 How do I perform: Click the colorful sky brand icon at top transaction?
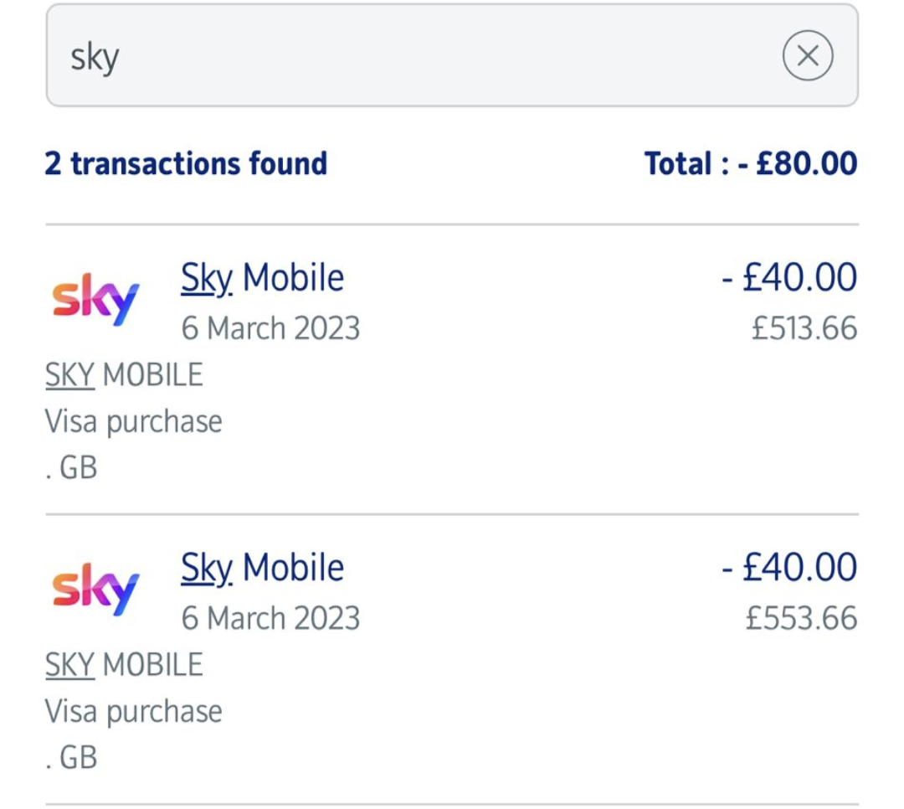[94, 297]
